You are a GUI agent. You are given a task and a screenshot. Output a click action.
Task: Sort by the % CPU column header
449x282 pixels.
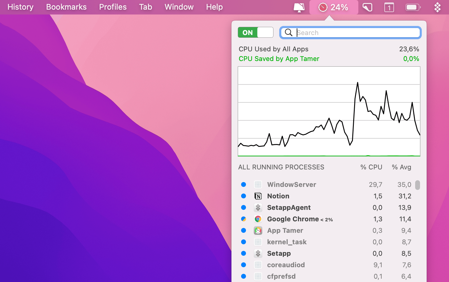(x=371, y=167)
